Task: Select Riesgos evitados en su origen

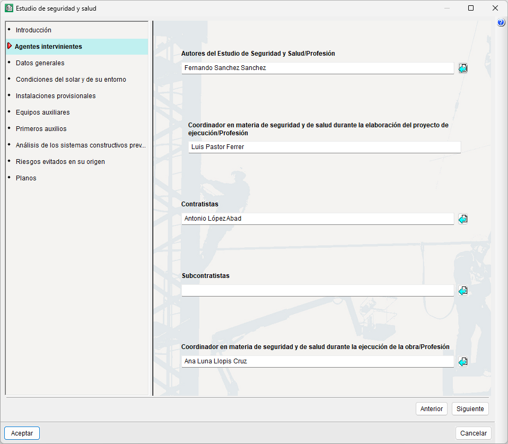Action: pos(77,161)
